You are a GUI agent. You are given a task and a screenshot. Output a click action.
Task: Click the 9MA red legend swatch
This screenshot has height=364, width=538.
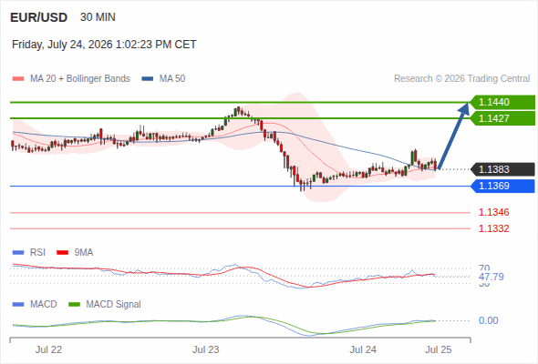point(62,253)
